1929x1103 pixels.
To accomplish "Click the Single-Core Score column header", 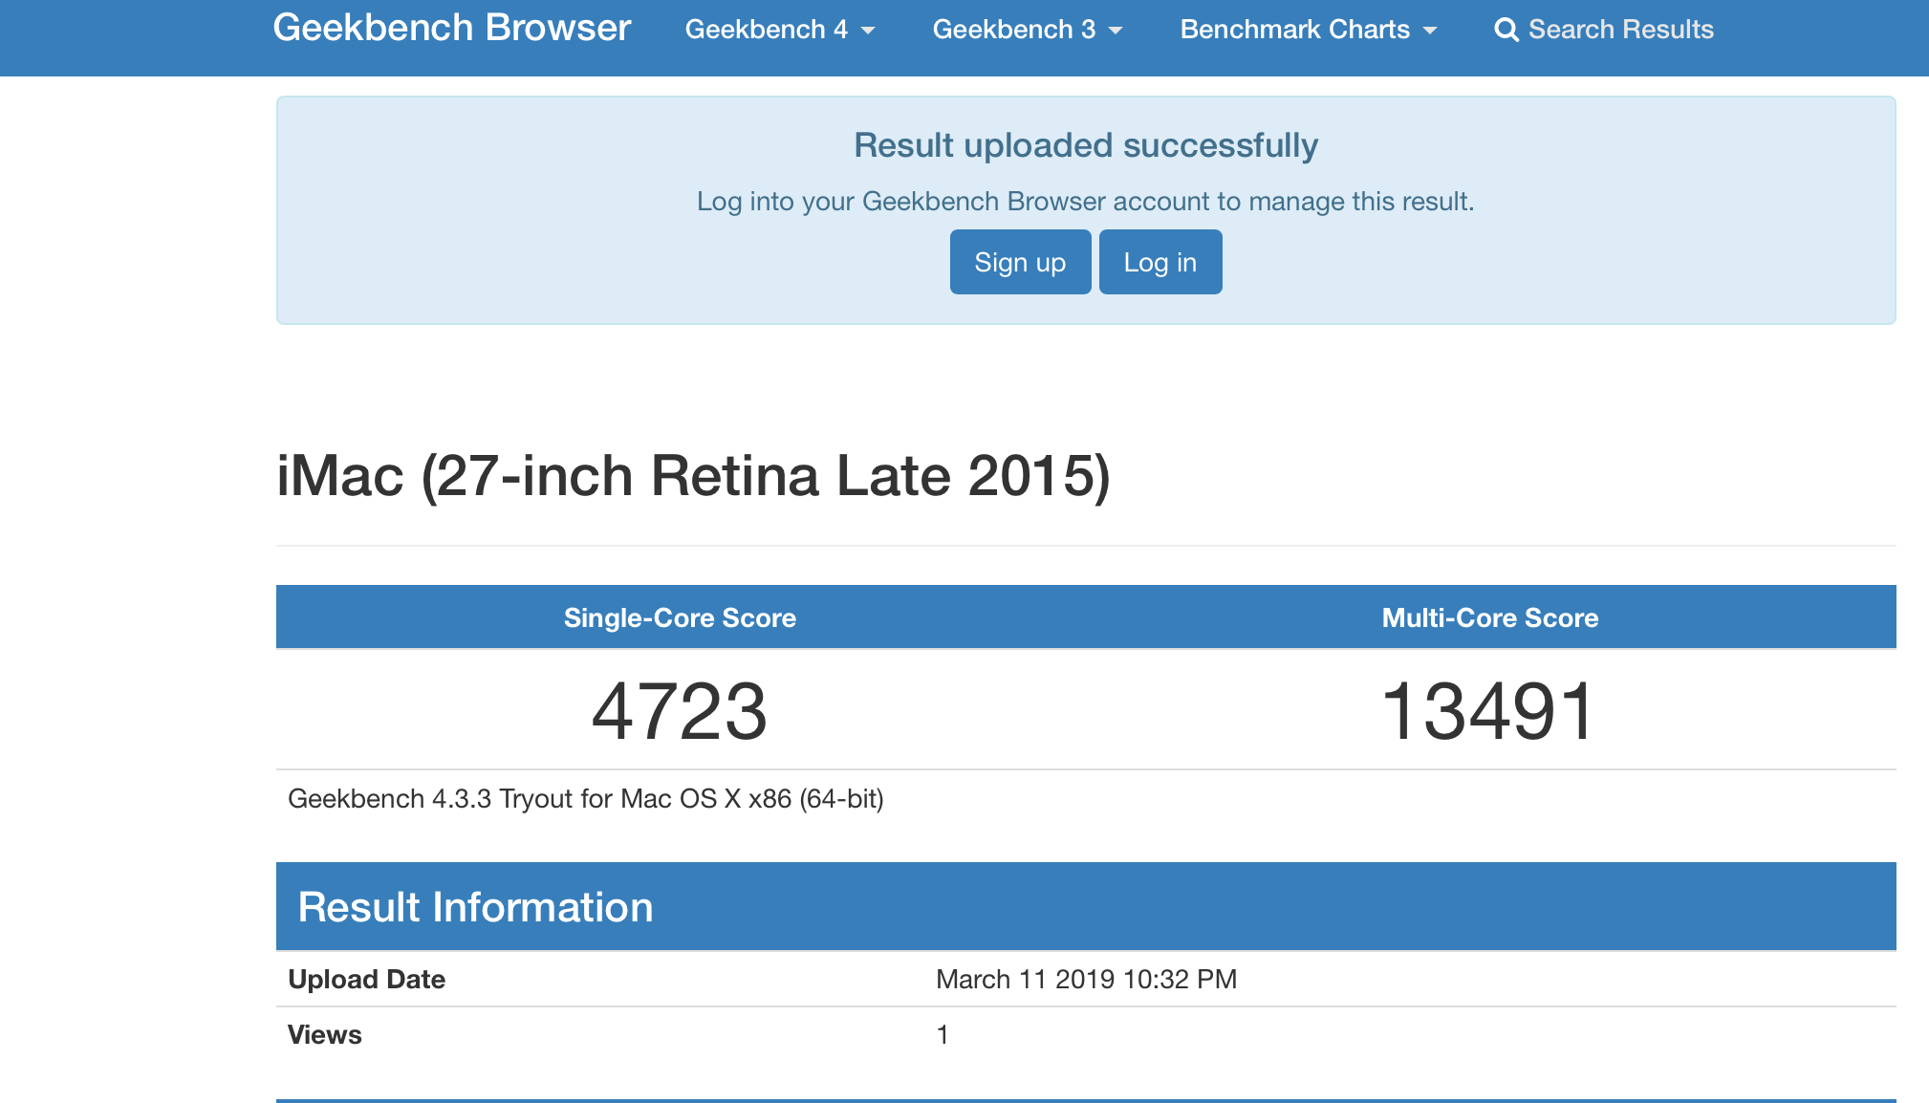I will [x=680, y=617].
